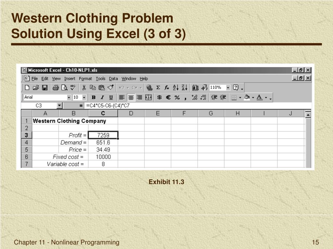Click the Drawing toolbar icon
Screen dimensions: 333x249
[x=204, y=88]
